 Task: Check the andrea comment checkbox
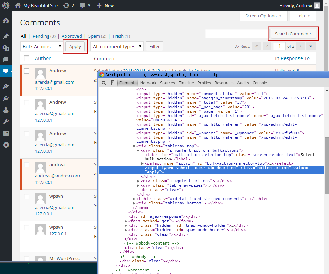click(27, 165)
